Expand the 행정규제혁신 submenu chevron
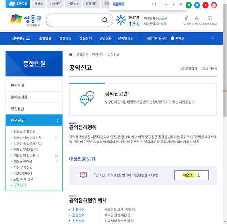 point(57,161)
